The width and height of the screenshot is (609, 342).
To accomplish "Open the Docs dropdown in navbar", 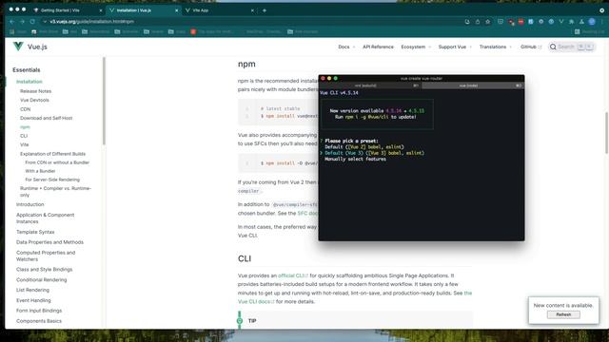I will coord(346,47).
